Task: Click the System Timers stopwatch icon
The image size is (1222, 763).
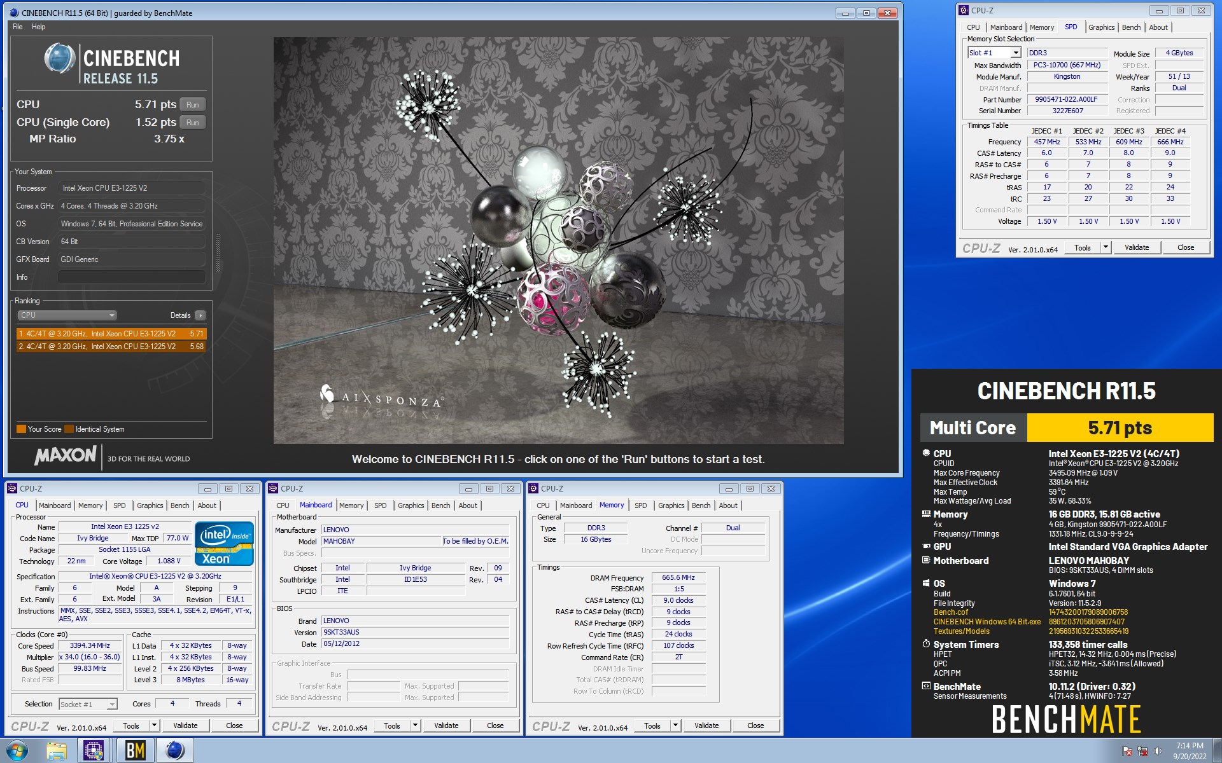Action: click(x=926, y=644)
